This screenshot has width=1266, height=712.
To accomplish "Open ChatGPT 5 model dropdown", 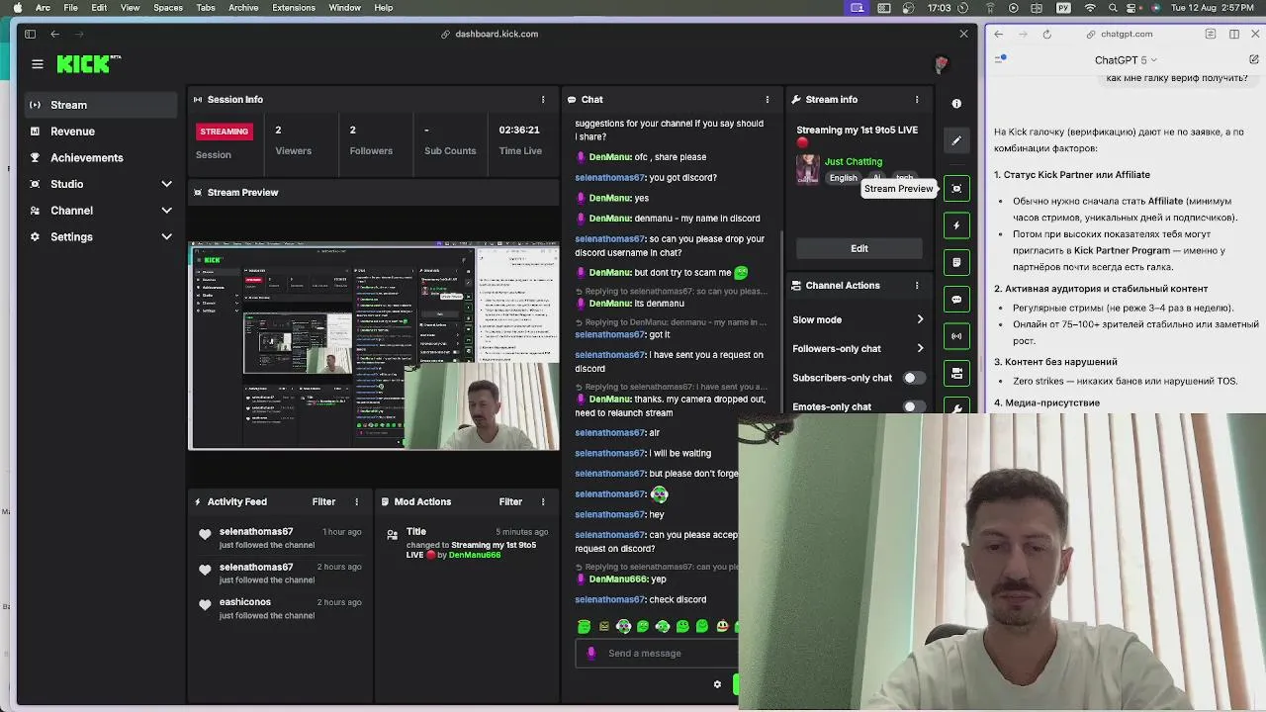I will click(x=1126, y=60).
